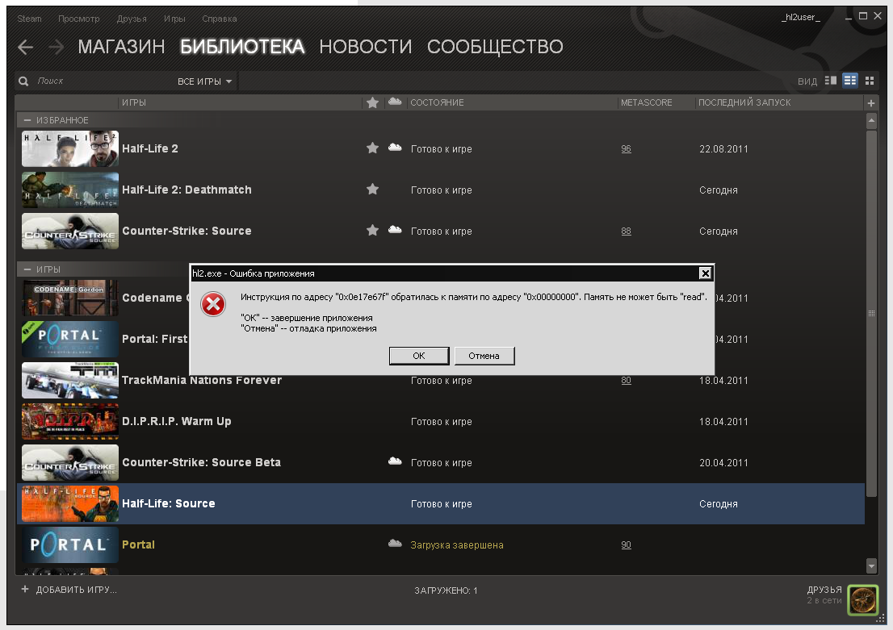Image resolution: width=893 pixels, height=630 pixels.
Task: Open Metascore 90 link for Portal
Action: (626, 544)
